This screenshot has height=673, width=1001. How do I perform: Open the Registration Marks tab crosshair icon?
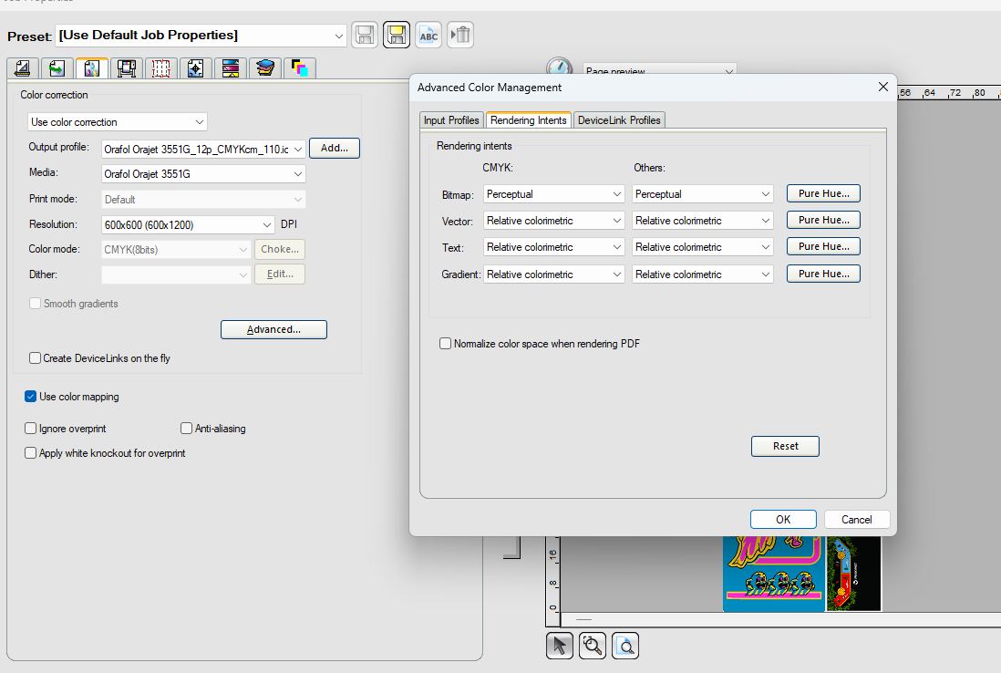tap(195, 67)
